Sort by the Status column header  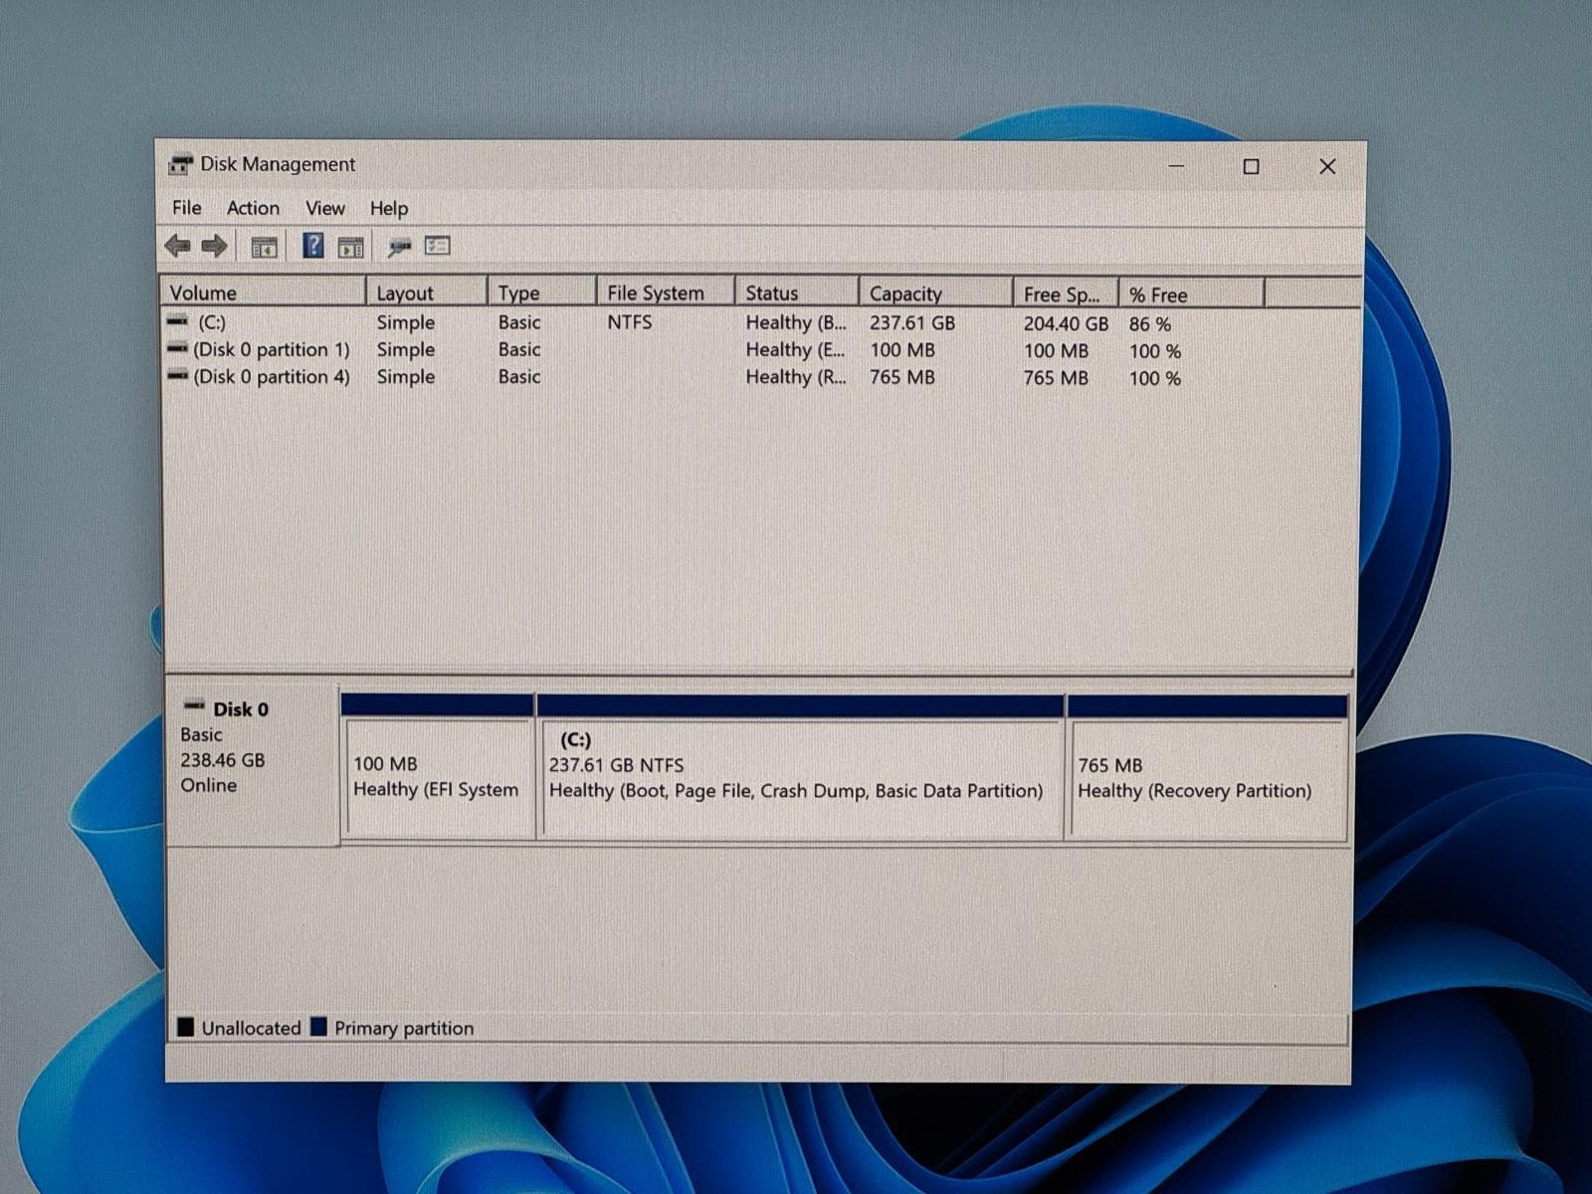[x=797, y=293]
